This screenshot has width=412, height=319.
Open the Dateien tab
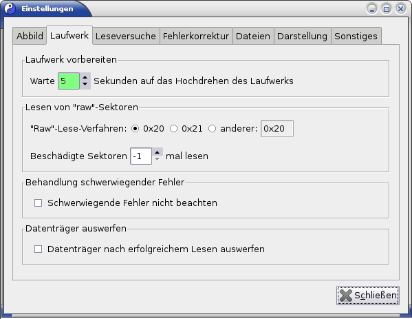pyautogui.click(x=253, y=36)
